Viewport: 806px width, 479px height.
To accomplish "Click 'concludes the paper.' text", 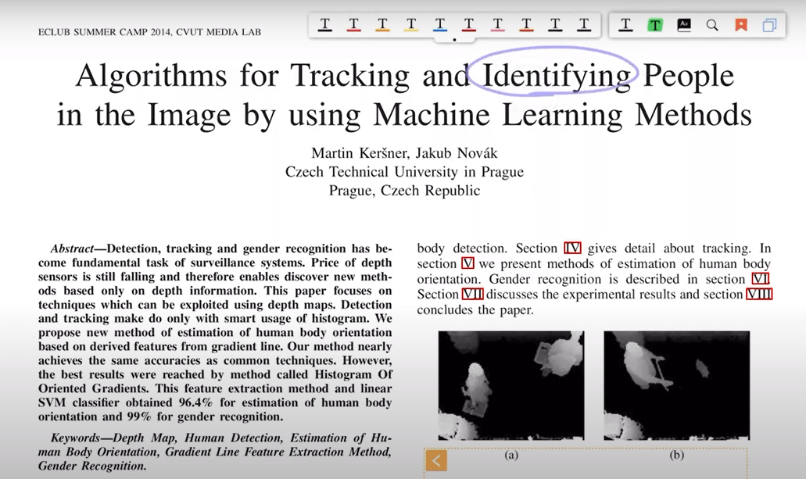I will (475, 310).
